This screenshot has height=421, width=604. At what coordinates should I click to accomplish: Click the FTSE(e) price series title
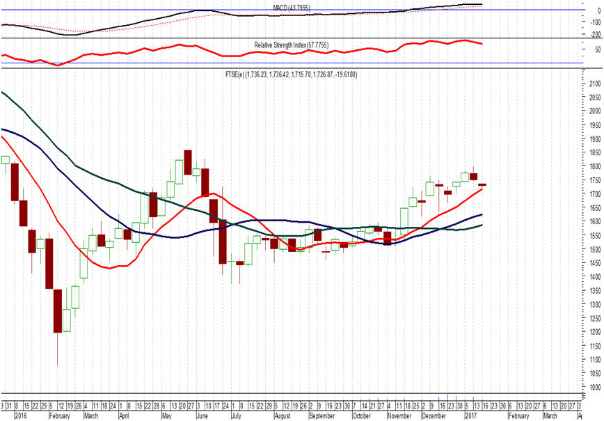point(291,74)
